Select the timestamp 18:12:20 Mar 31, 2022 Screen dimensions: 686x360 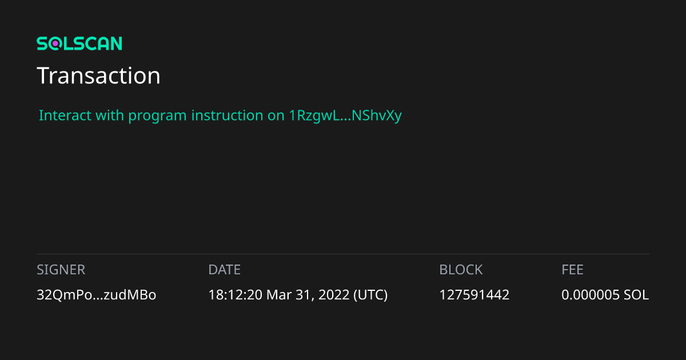(278, 295)
